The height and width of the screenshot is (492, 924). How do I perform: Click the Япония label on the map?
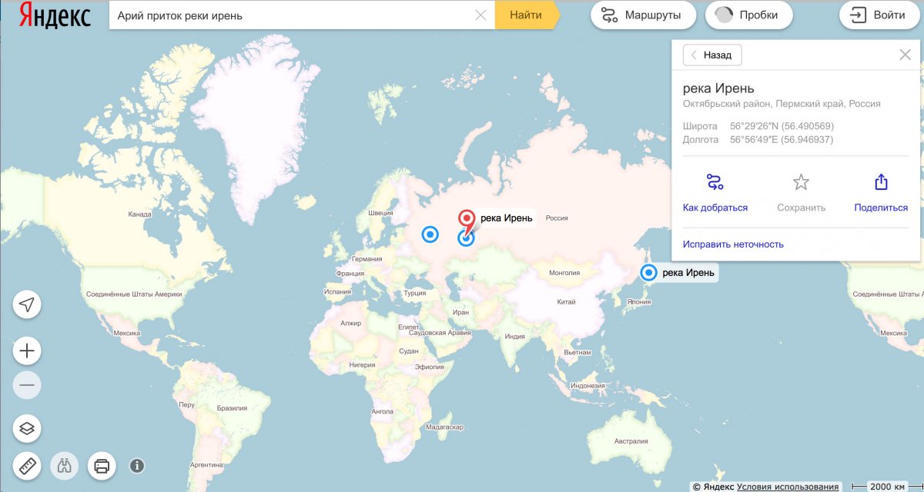point(639,301)
